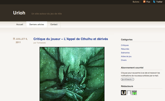165x101 pixels.
Task: Click the calendar icon beside Juillet 6
Action: click(x=14, y=39)
